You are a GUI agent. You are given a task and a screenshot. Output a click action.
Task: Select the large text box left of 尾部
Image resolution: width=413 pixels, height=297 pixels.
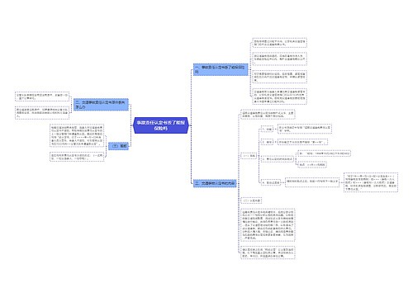(x=77, y=135)
